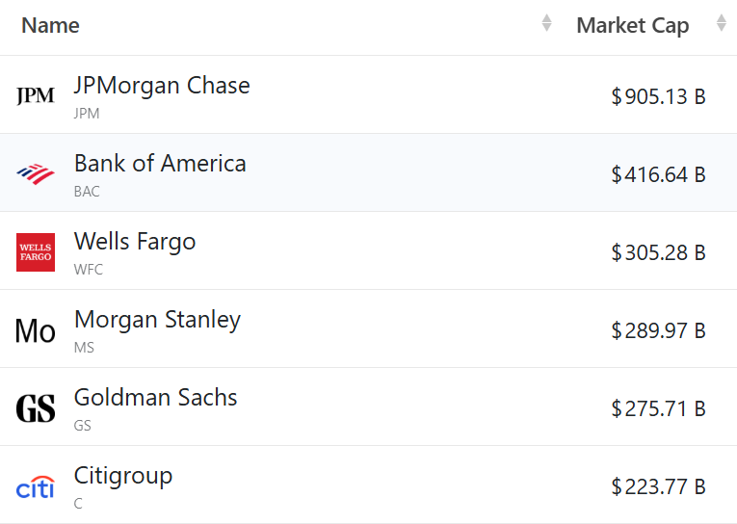Click the Name column header
The image size is (737, 524).
click(51, 25)
